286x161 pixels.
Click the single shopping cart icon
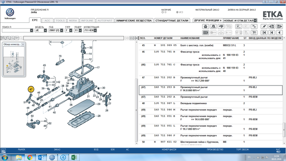point(254,33)
